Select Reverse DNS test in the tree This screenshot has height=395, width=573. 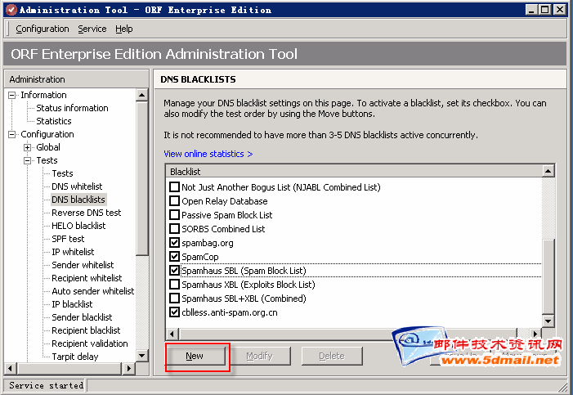pos(86,213)
